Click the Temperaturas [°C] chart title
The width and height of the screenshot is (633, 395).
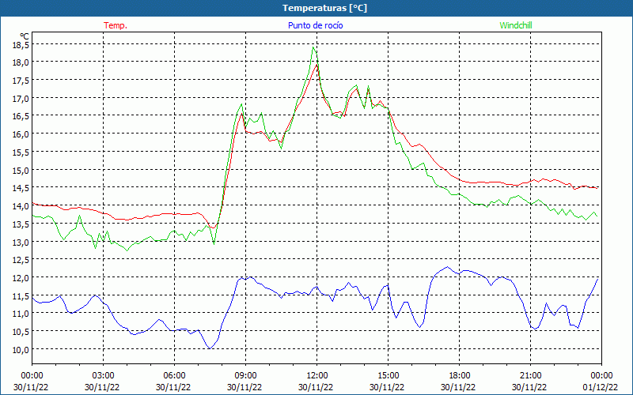[x=324, y=8]
